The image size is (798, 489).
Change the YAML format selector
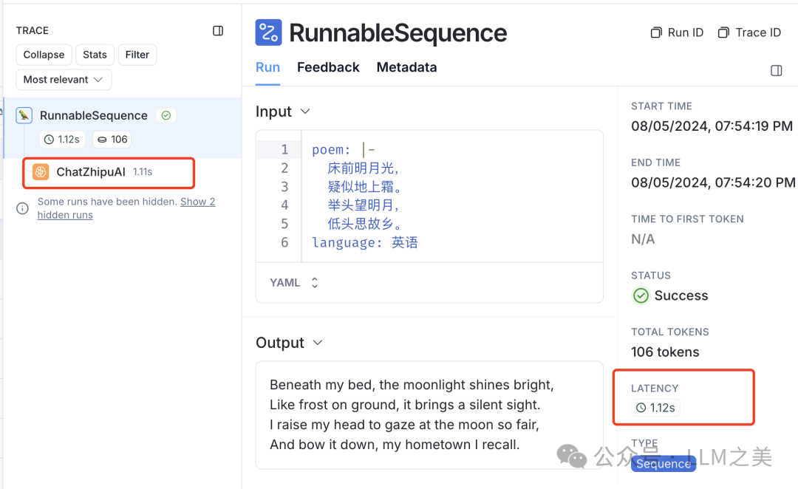pos(295,283)
